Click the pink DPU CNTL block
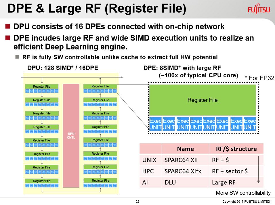275x205 pixels. [x=71, y=135]
